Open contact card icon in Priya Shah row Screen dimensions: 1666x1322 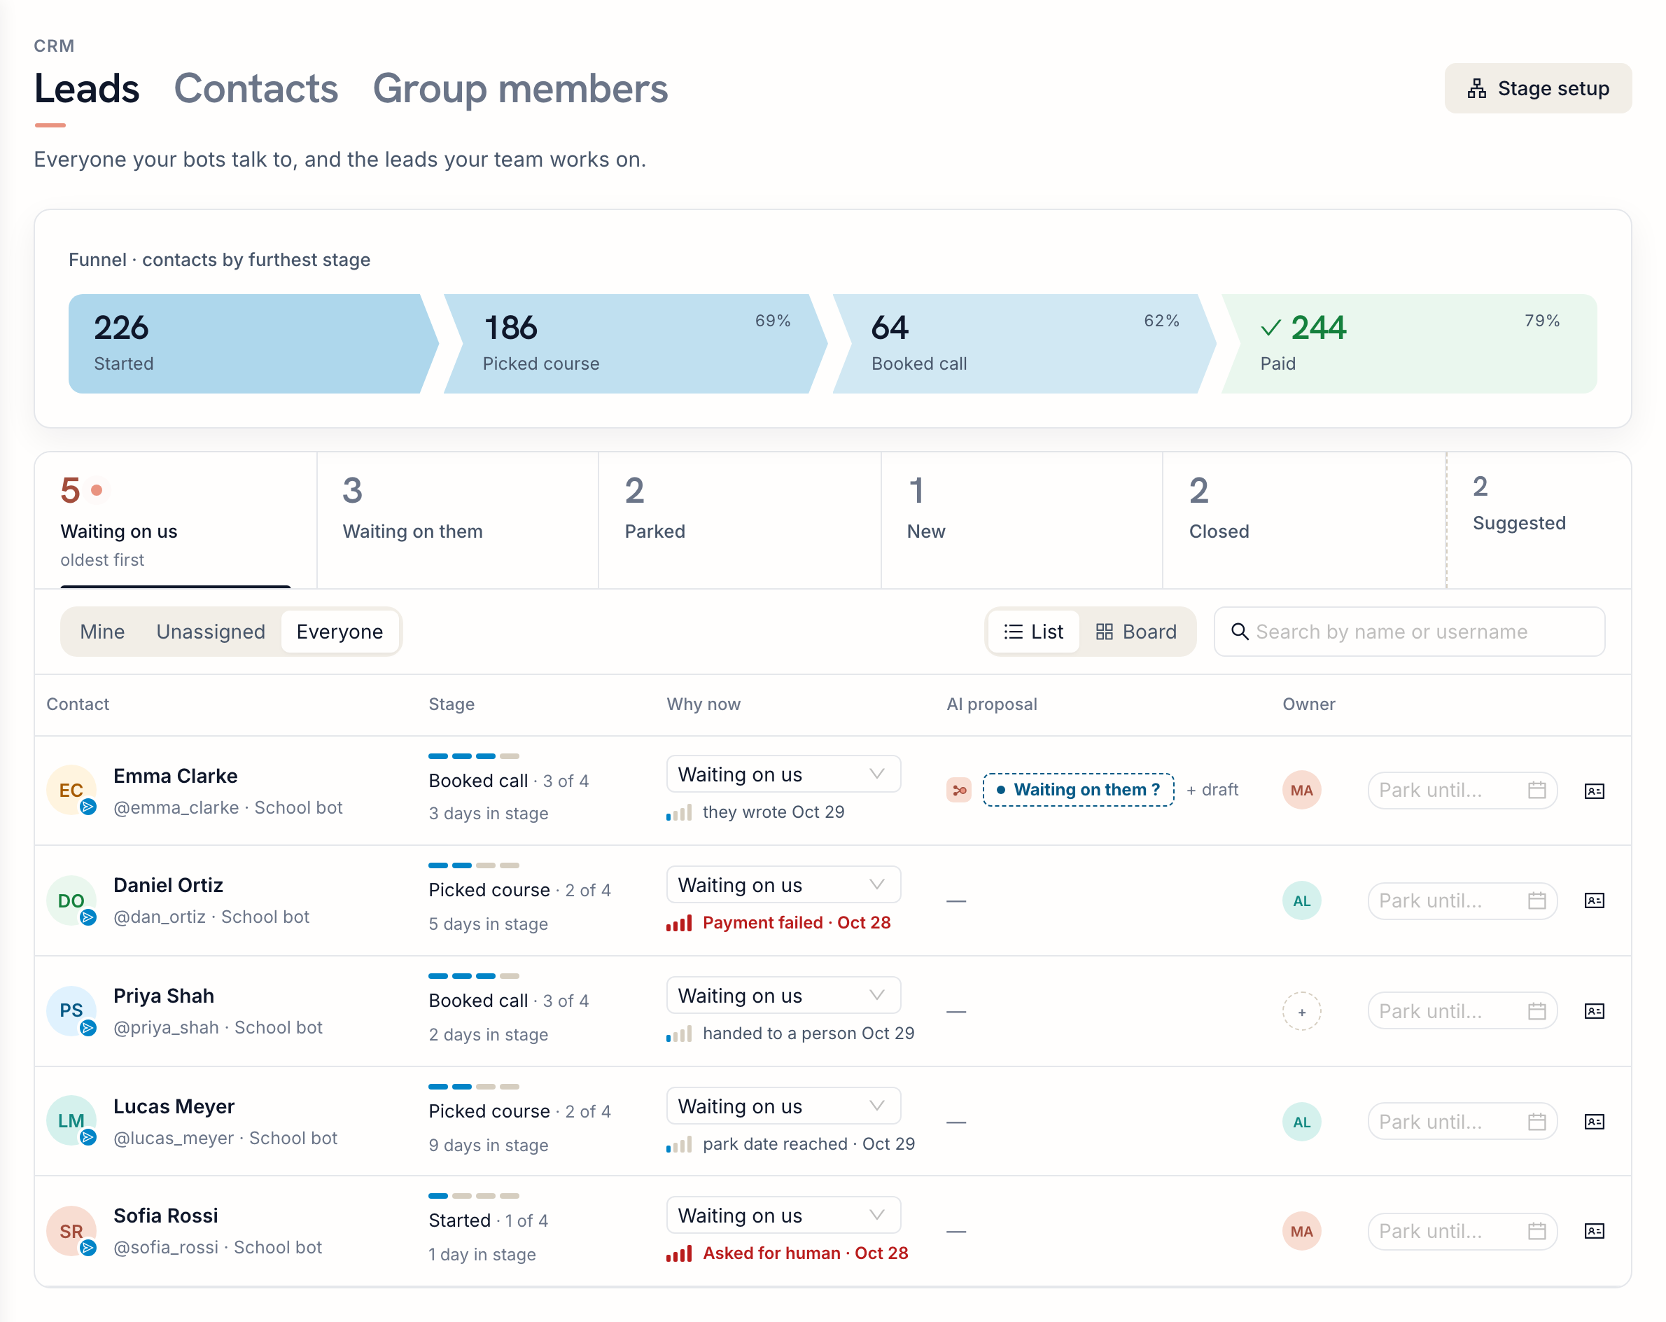click(1594, 1011)
